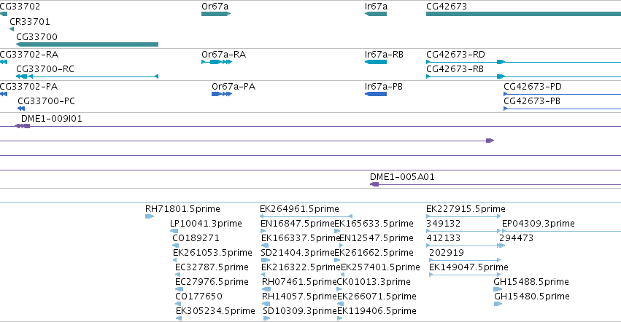Viewport: 621px width, 322px height.
Task: Open the CG33702 gene label
Action: point(20,7)
